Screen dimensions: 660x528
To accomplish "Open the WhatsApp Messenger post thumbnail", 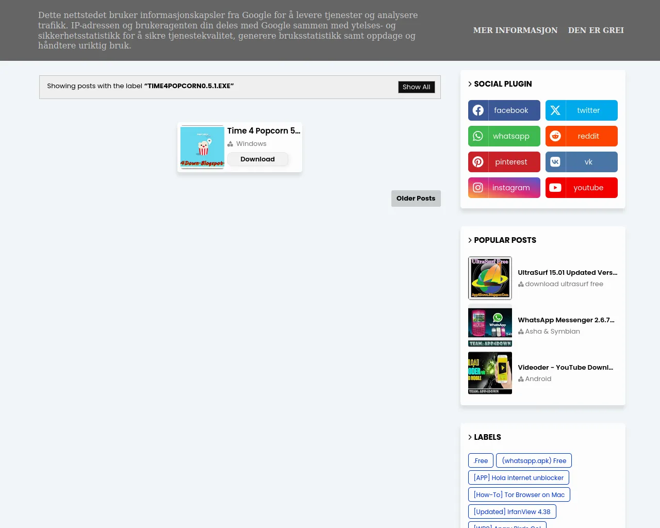I will 490,325.
